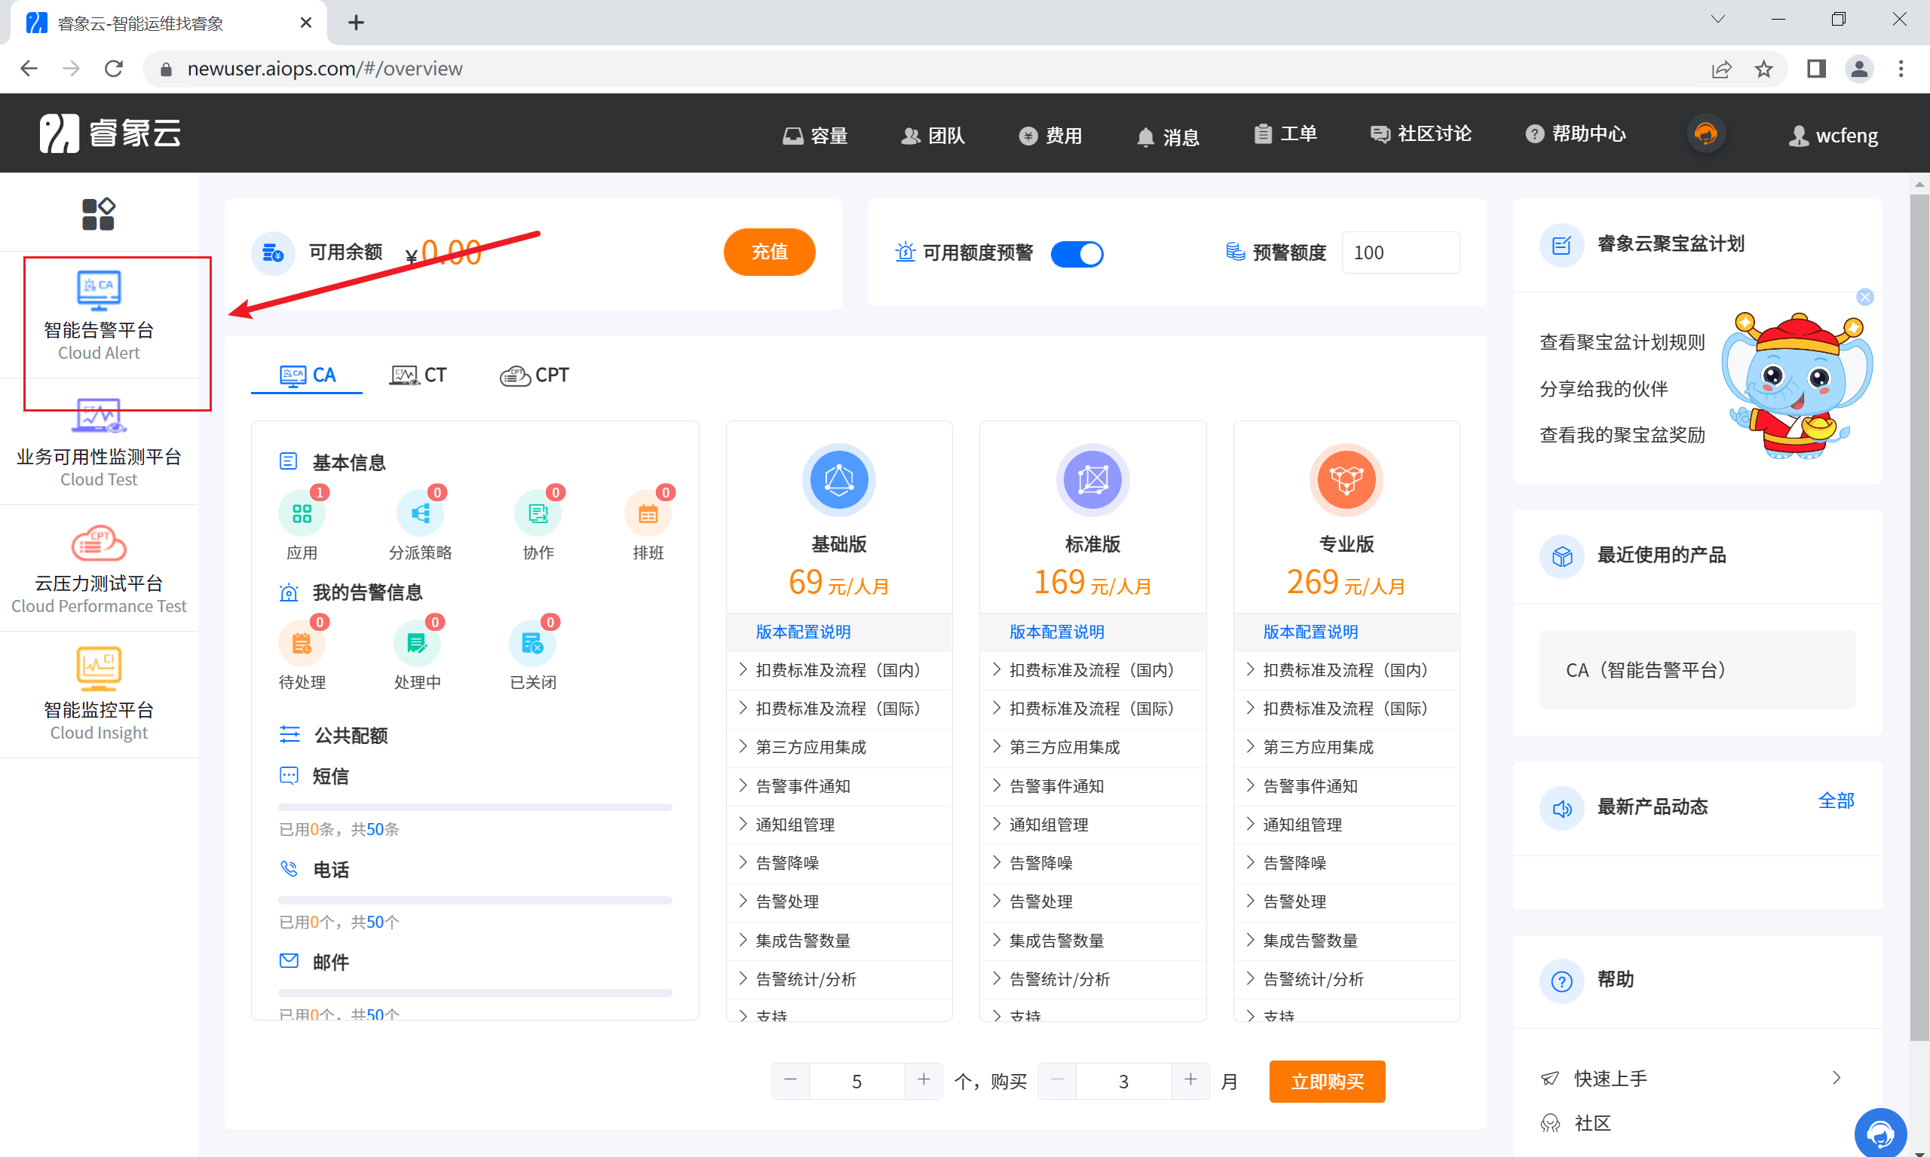Open 查看我的聚宝盆奖励 link
The image size is (1930, 1157).
click(x=1622, y=435)
